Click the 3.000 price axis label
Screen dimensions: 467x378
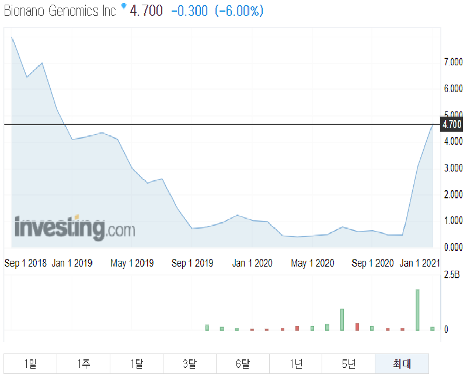pos(454,168)
